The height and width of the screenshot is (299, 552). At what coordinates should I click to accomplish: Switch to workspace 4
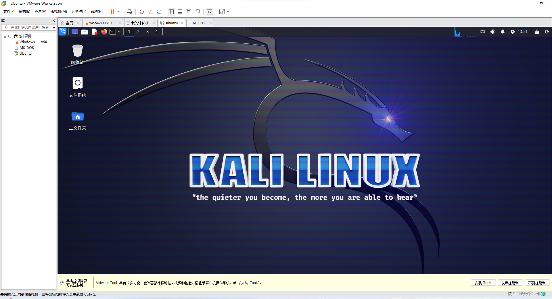point(157,32)
